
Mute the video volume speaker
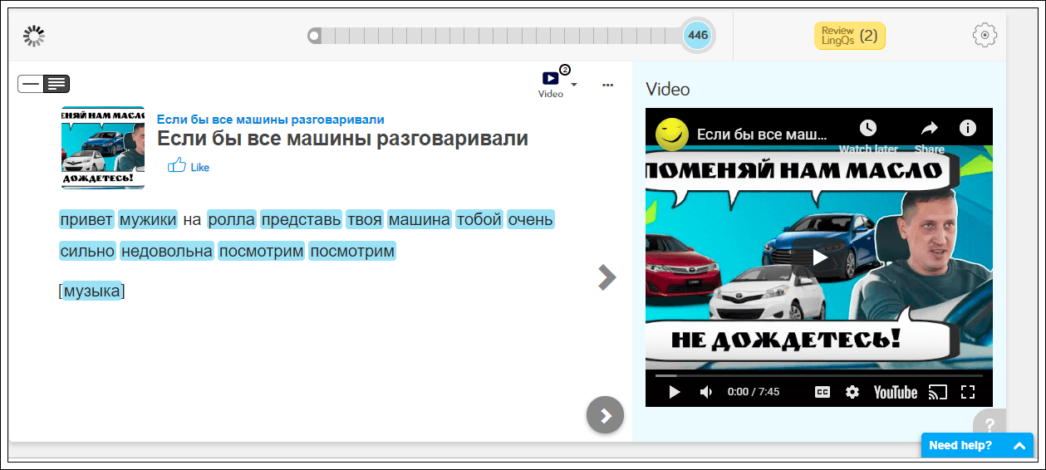tap(706, 392)
